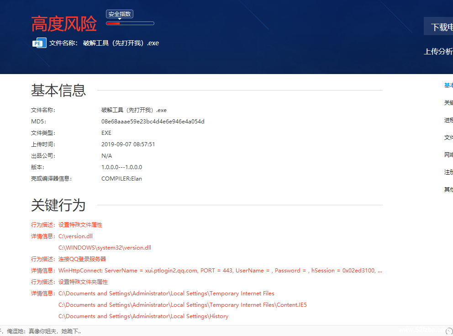Jump to the 注册 section in the side navigation
Image resolution: width=453 pixels, height=336 pixels.
tap(448, 172)
